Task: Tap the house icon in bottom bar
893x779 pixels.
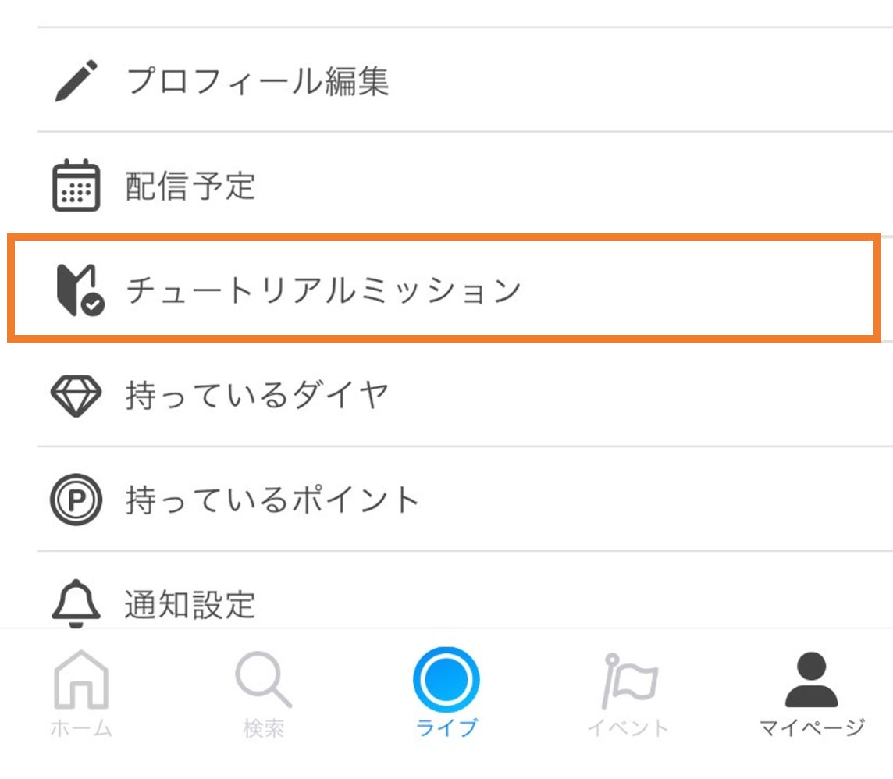Action: tap(81, 679)
